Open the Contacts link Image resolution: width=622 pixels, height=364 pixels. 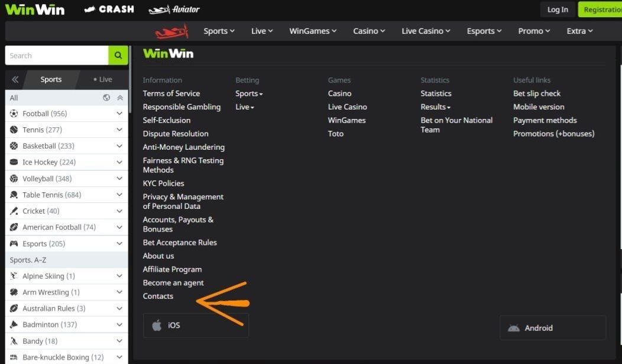(158, 296)
